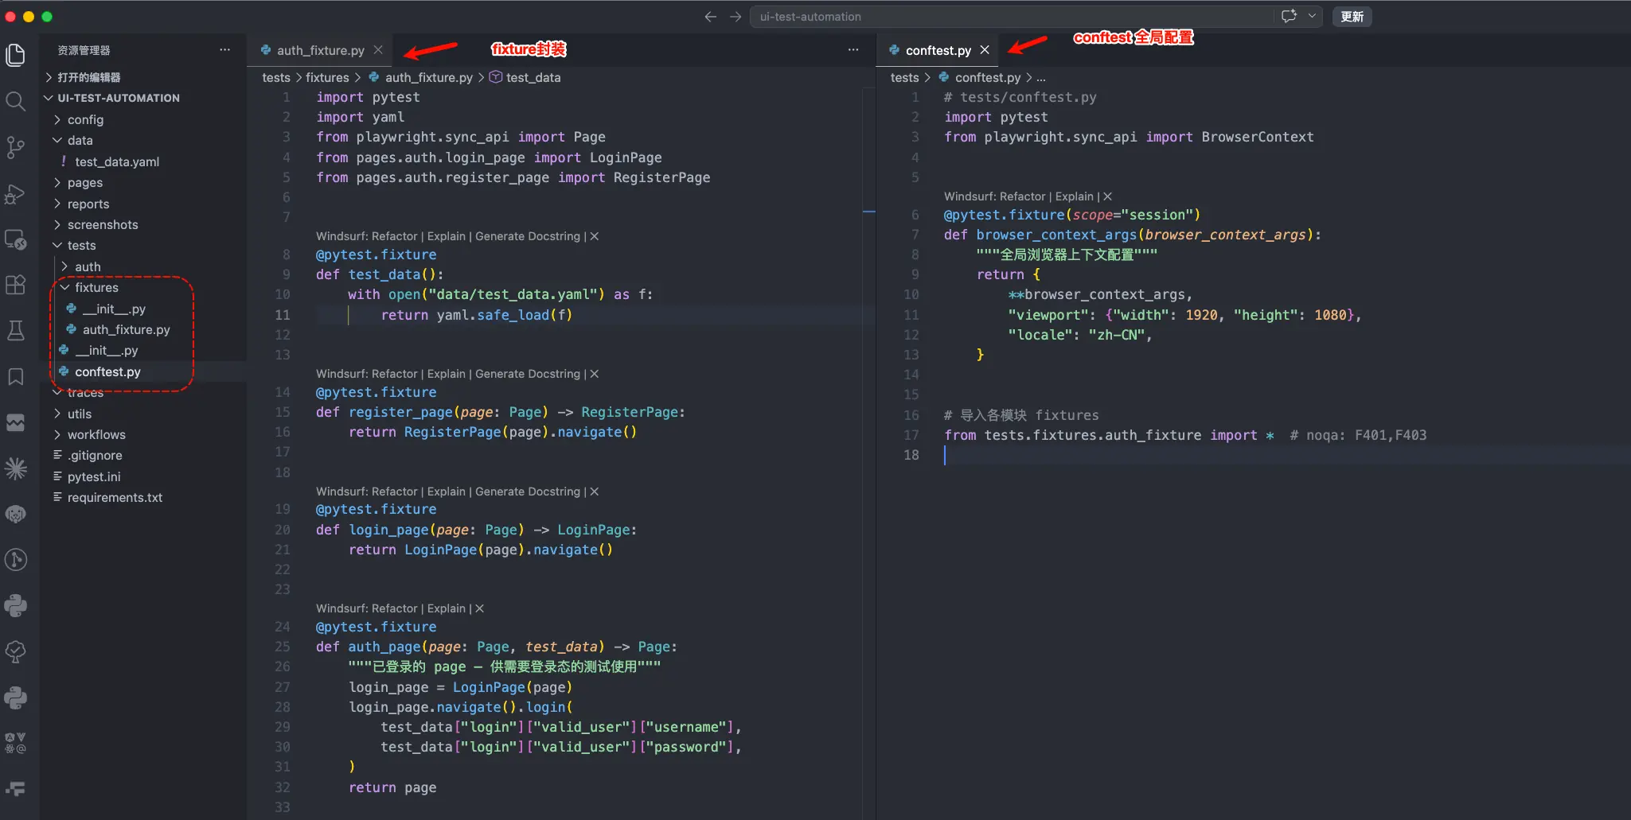The height and width of the screenshot is (820, 1631).
Task: Open the image-shaped icon view in activity bar
Action: pyautogui.click(x=15, y=422)
